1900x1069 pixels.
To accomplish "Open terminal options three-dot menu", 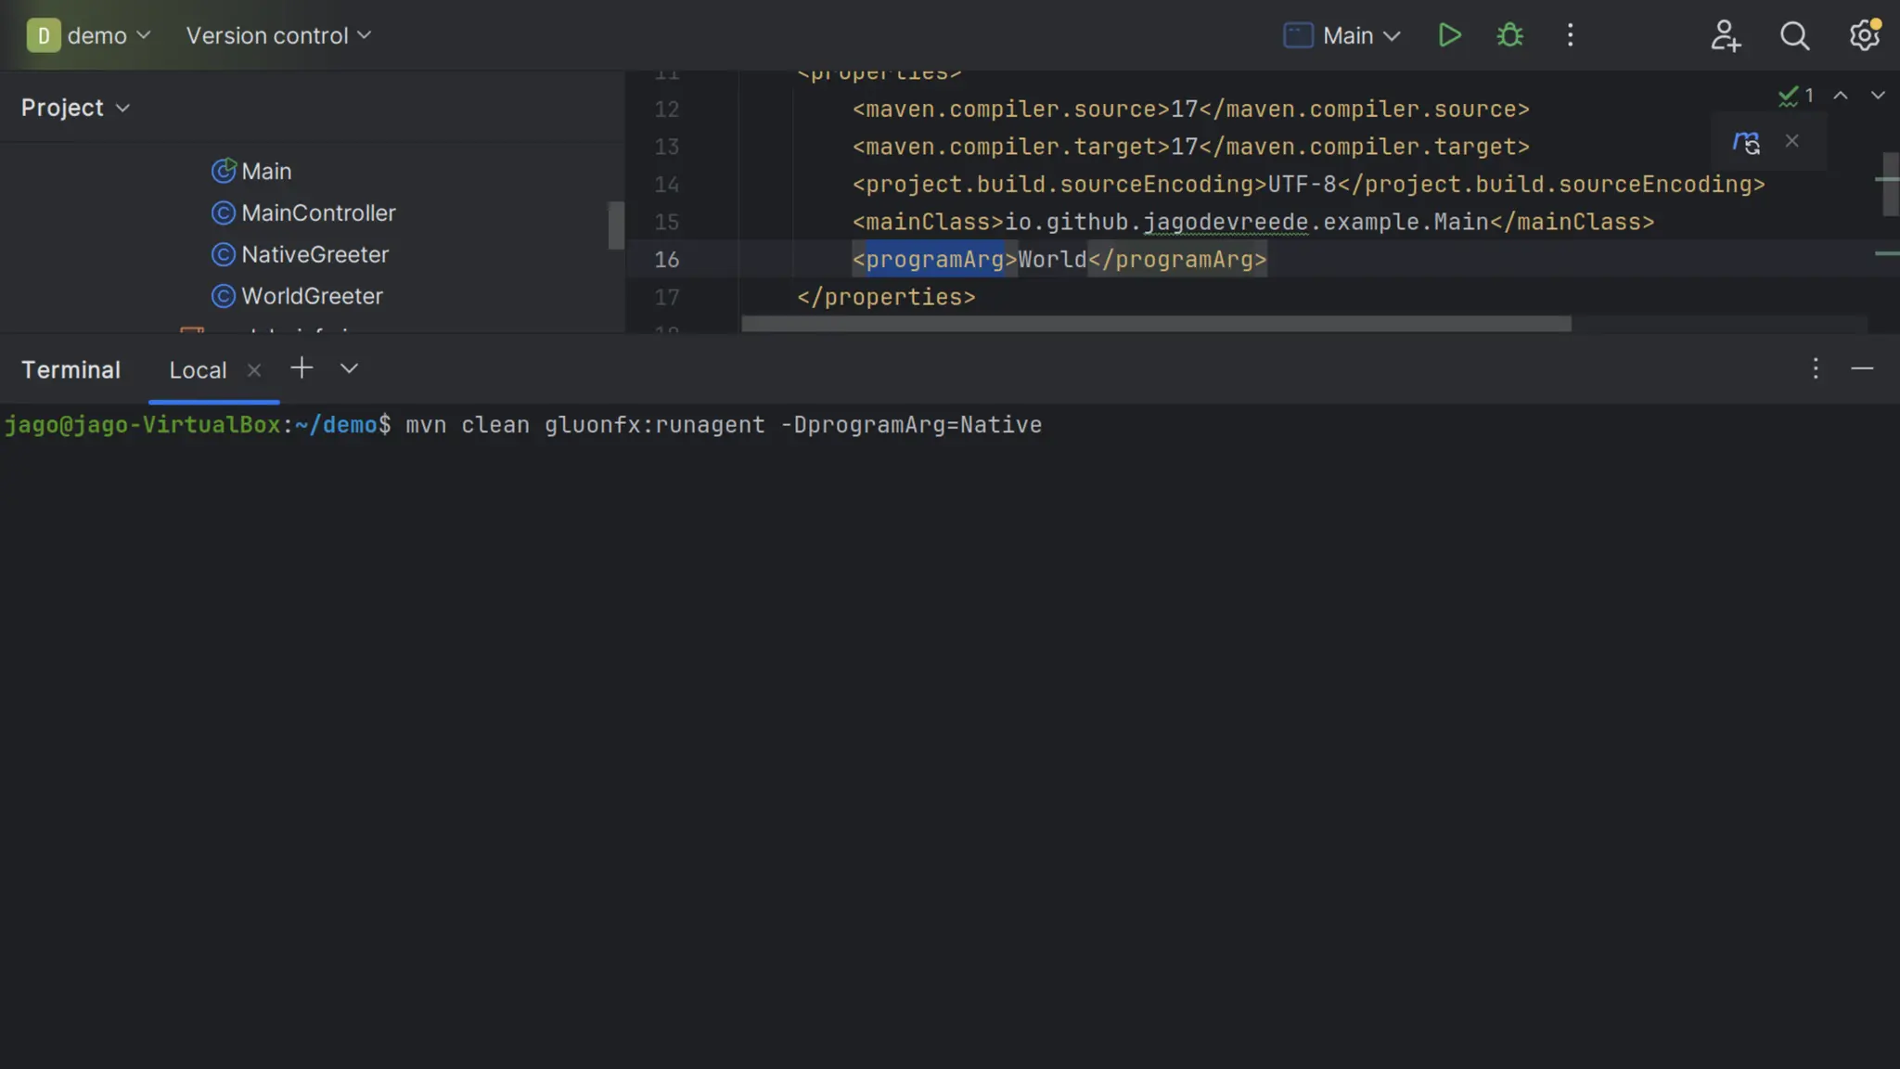I will (1816, 368).
